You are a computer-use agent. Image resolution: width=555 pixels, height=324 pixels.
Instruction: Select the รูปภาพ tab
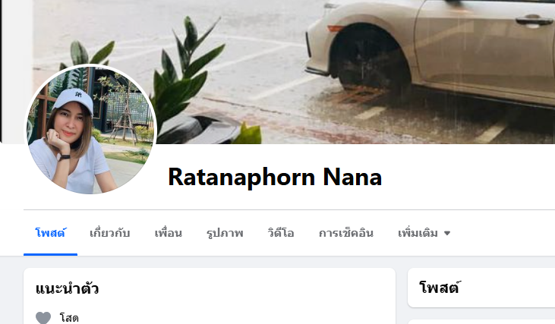[225, 233]
